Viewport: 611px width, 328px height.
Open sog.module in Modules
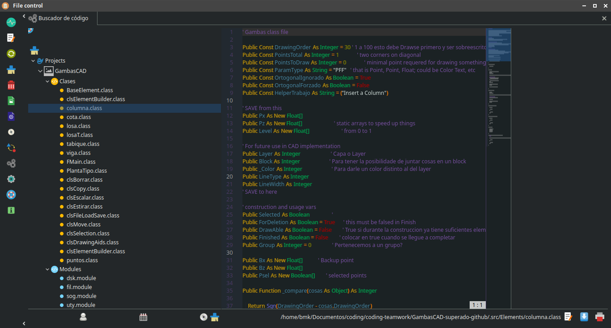81,296
